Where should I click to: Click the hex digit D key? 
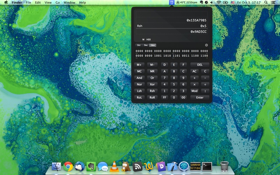pos(164,65)
